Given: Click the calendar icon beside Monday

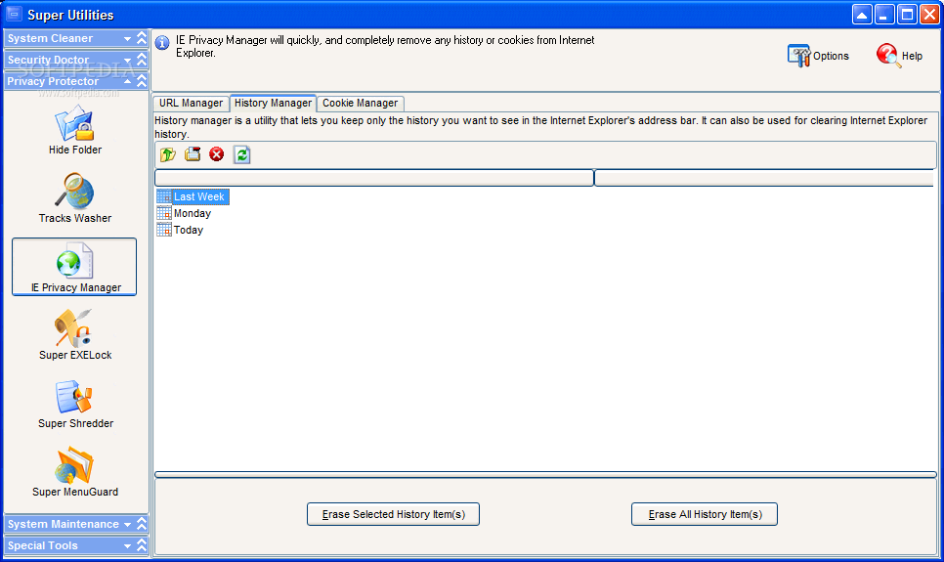Looking at the screenshot, I should 164,213.
